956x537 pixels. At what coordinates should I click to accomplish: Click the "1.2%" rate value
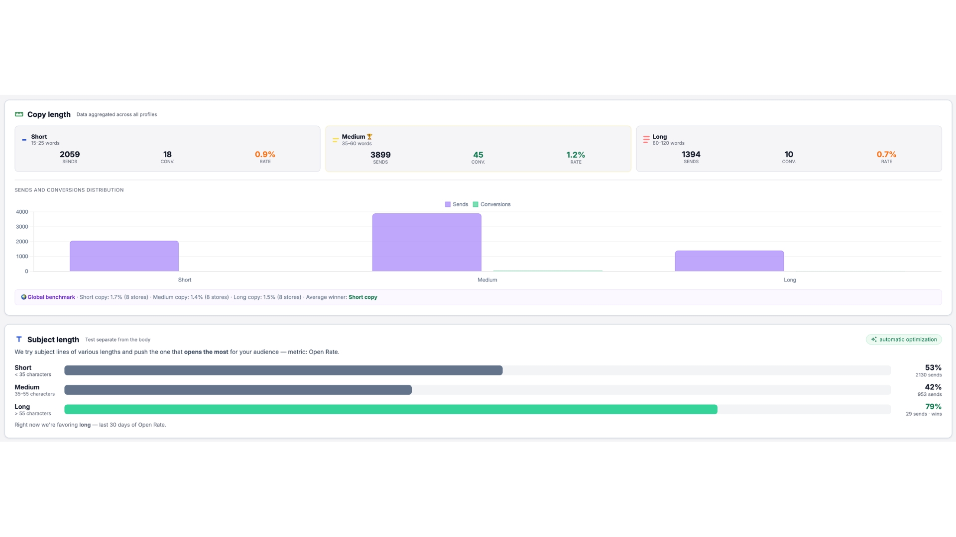[576, 155]
